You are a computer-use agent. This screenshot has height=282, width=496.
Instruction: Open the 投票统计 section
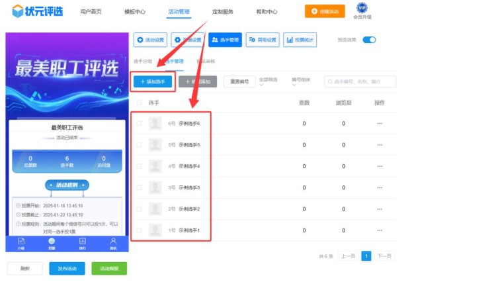click(300, 40)
